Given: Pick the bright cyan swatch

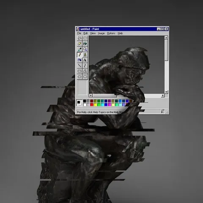Looking at the screenshot, I should (102, 104).
